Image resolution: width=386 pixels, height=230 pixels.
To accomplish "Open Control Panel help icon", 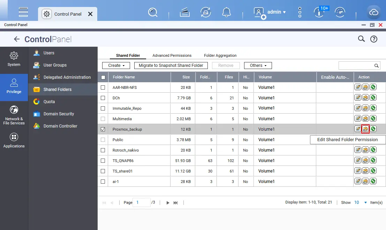I will 374,39.
